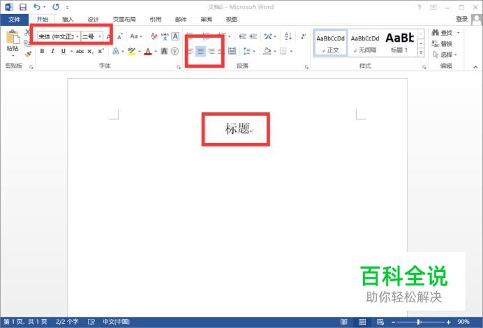
Task: Expand the underline style arrow
Action: tap(71, 51)
